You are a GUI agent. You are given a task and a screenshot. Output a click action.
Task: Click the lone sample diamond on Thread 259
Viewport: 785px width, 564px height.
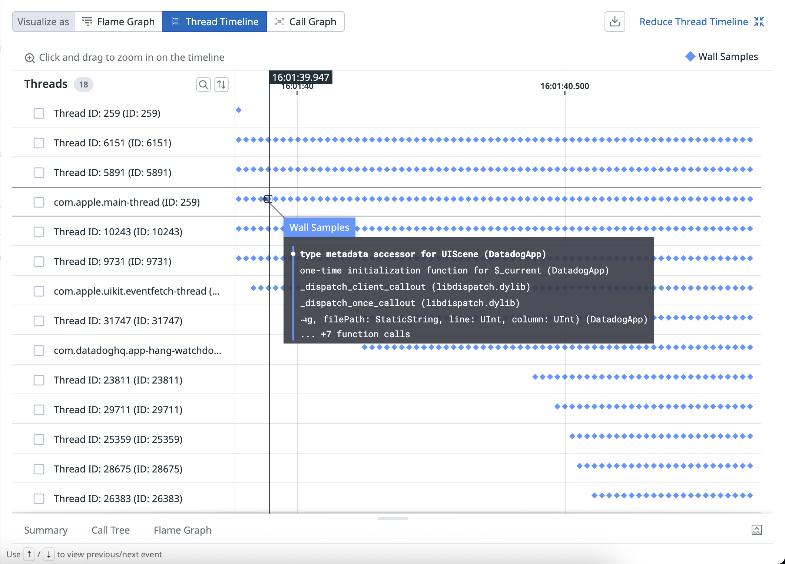click(x=239, y=110)
